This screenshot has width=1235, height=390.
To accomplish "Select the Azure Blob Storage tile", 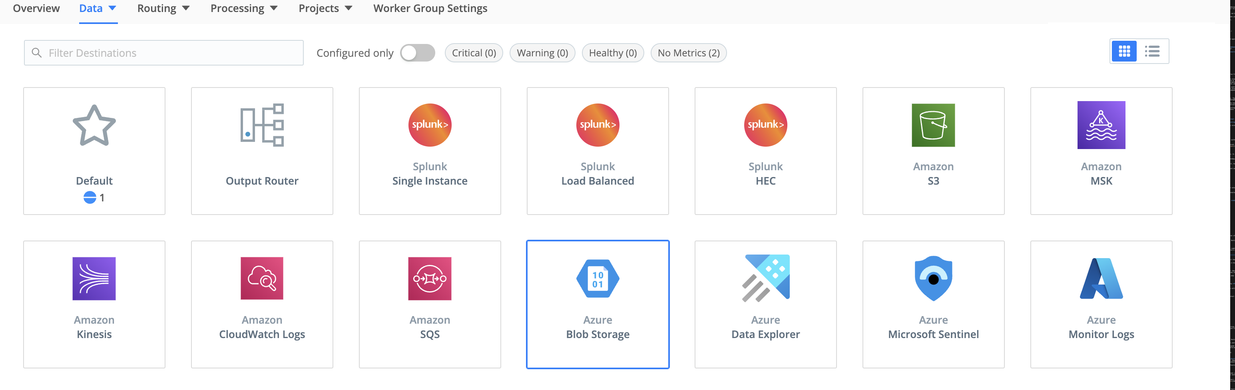I will pos(598,304).
